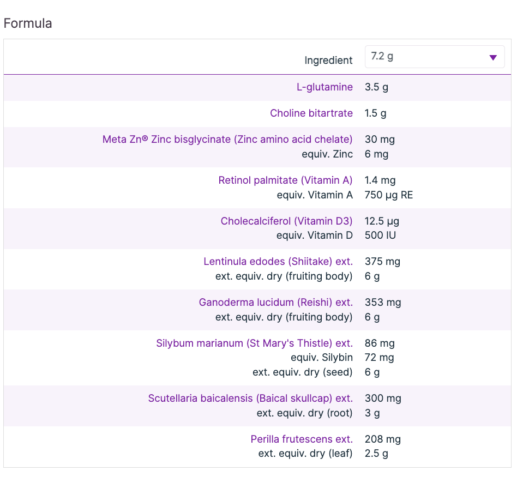517x495 pixels.
Task: Open Meta Zn Zinc bisglycinate ingredient link
Action: click(227, 140)
